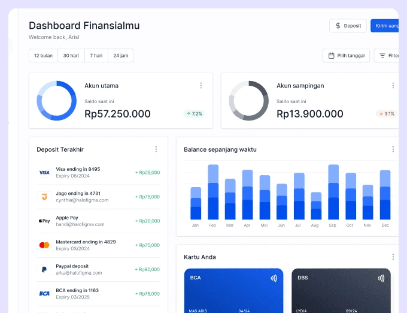Click the Deposit button with dollar icon

[x=348, y=26]
